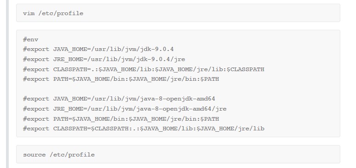Click 'amd64/jre' in the JRE_HOME line
Viewport: 356px width, 168px height.
[x=210, y=109]
